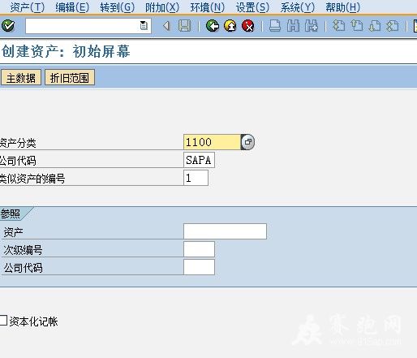Open the command field history dropdown
Image resolution: width=417 pixels, height=358 pixels.
(144, 26)
